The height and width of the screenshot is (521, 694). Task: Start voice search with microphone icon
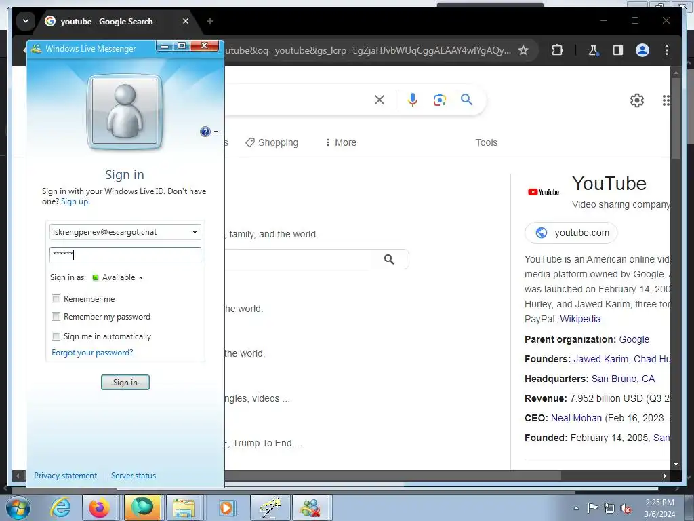(x=413, y=100)
